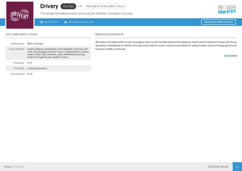Select the Big Data tag
This screenshot has width=242, height=171.
point(68,6)
